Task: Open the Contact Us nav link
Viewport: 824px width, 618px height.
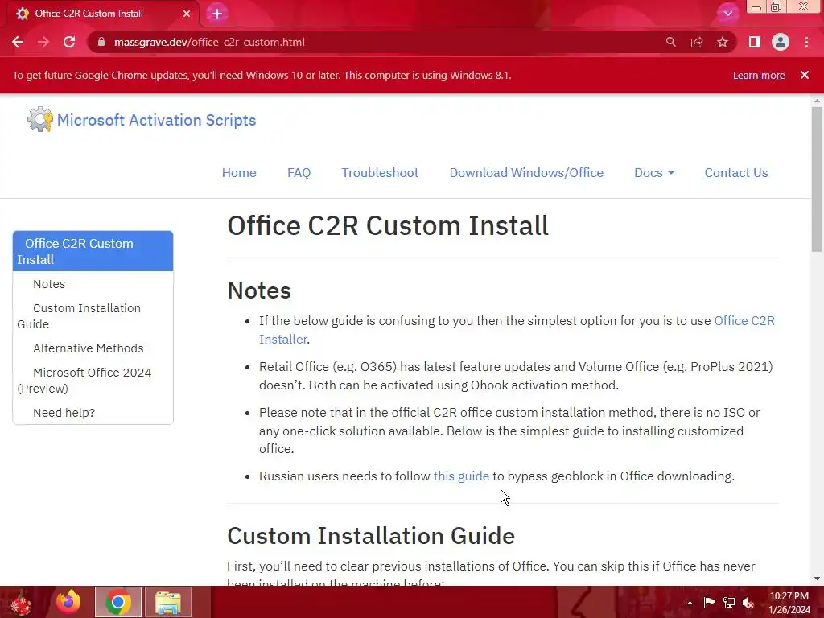Action: (735, 173)
